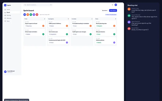
Task: Open Fix double booking in scheduler card title
Action: pyautogui.click(x=80, y=23)
